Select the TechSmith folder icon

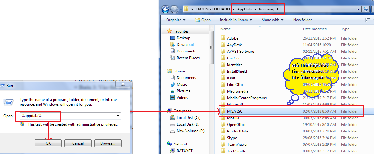pos(223,151)
